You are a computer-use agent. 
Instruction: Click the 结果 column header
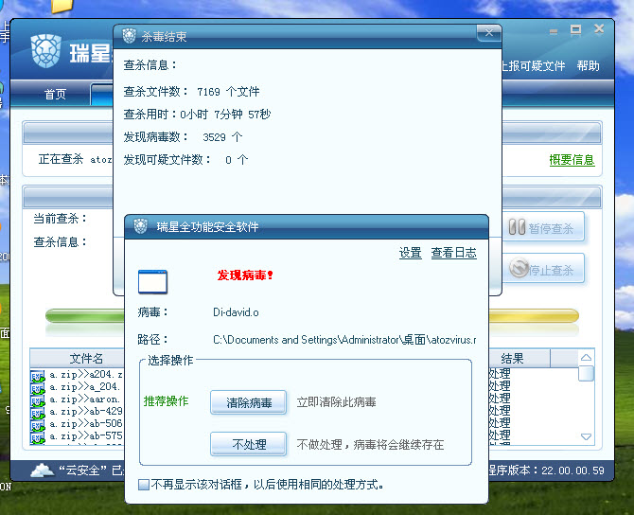coord(520,358)
